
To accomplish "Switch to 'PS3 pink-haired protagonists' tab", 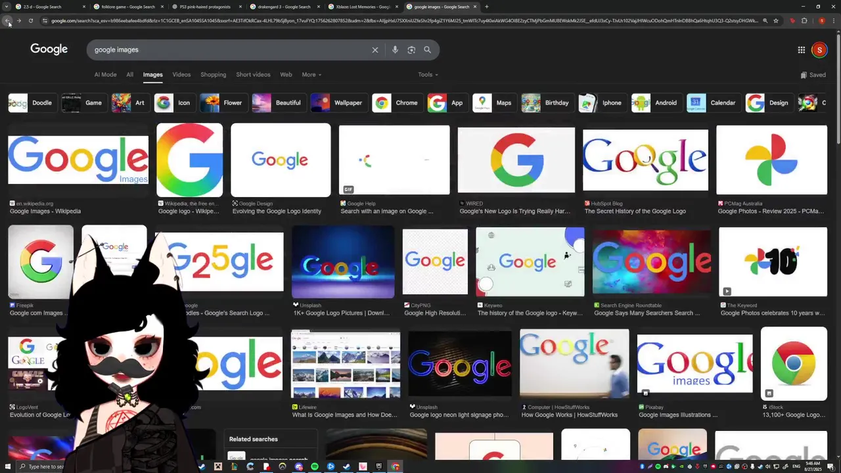I will [206, 7].
